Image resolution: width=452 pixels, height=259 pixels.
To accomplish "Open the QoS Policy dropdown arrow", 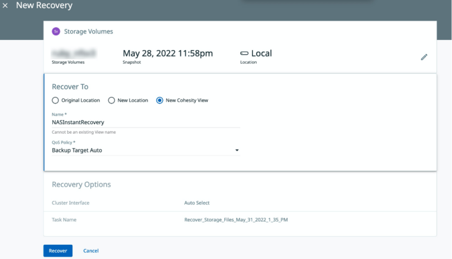I will (x=237, y=151).
